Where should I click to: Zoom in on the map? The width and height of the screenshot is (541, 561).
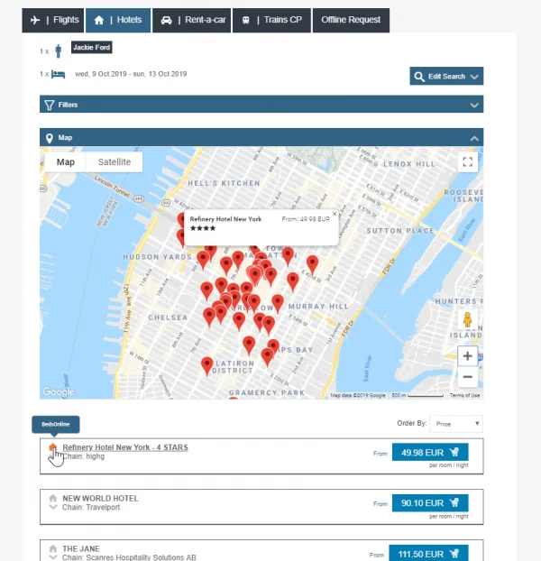[467, 356]
